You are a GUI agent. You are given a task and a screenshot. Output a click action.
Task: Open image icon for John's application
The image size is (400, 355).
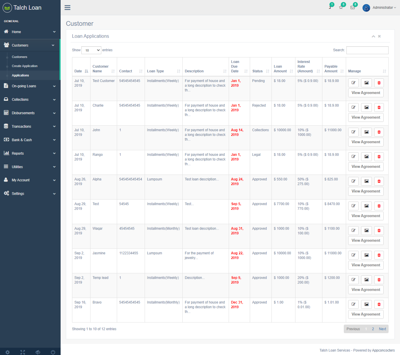(x=366, y=132)
